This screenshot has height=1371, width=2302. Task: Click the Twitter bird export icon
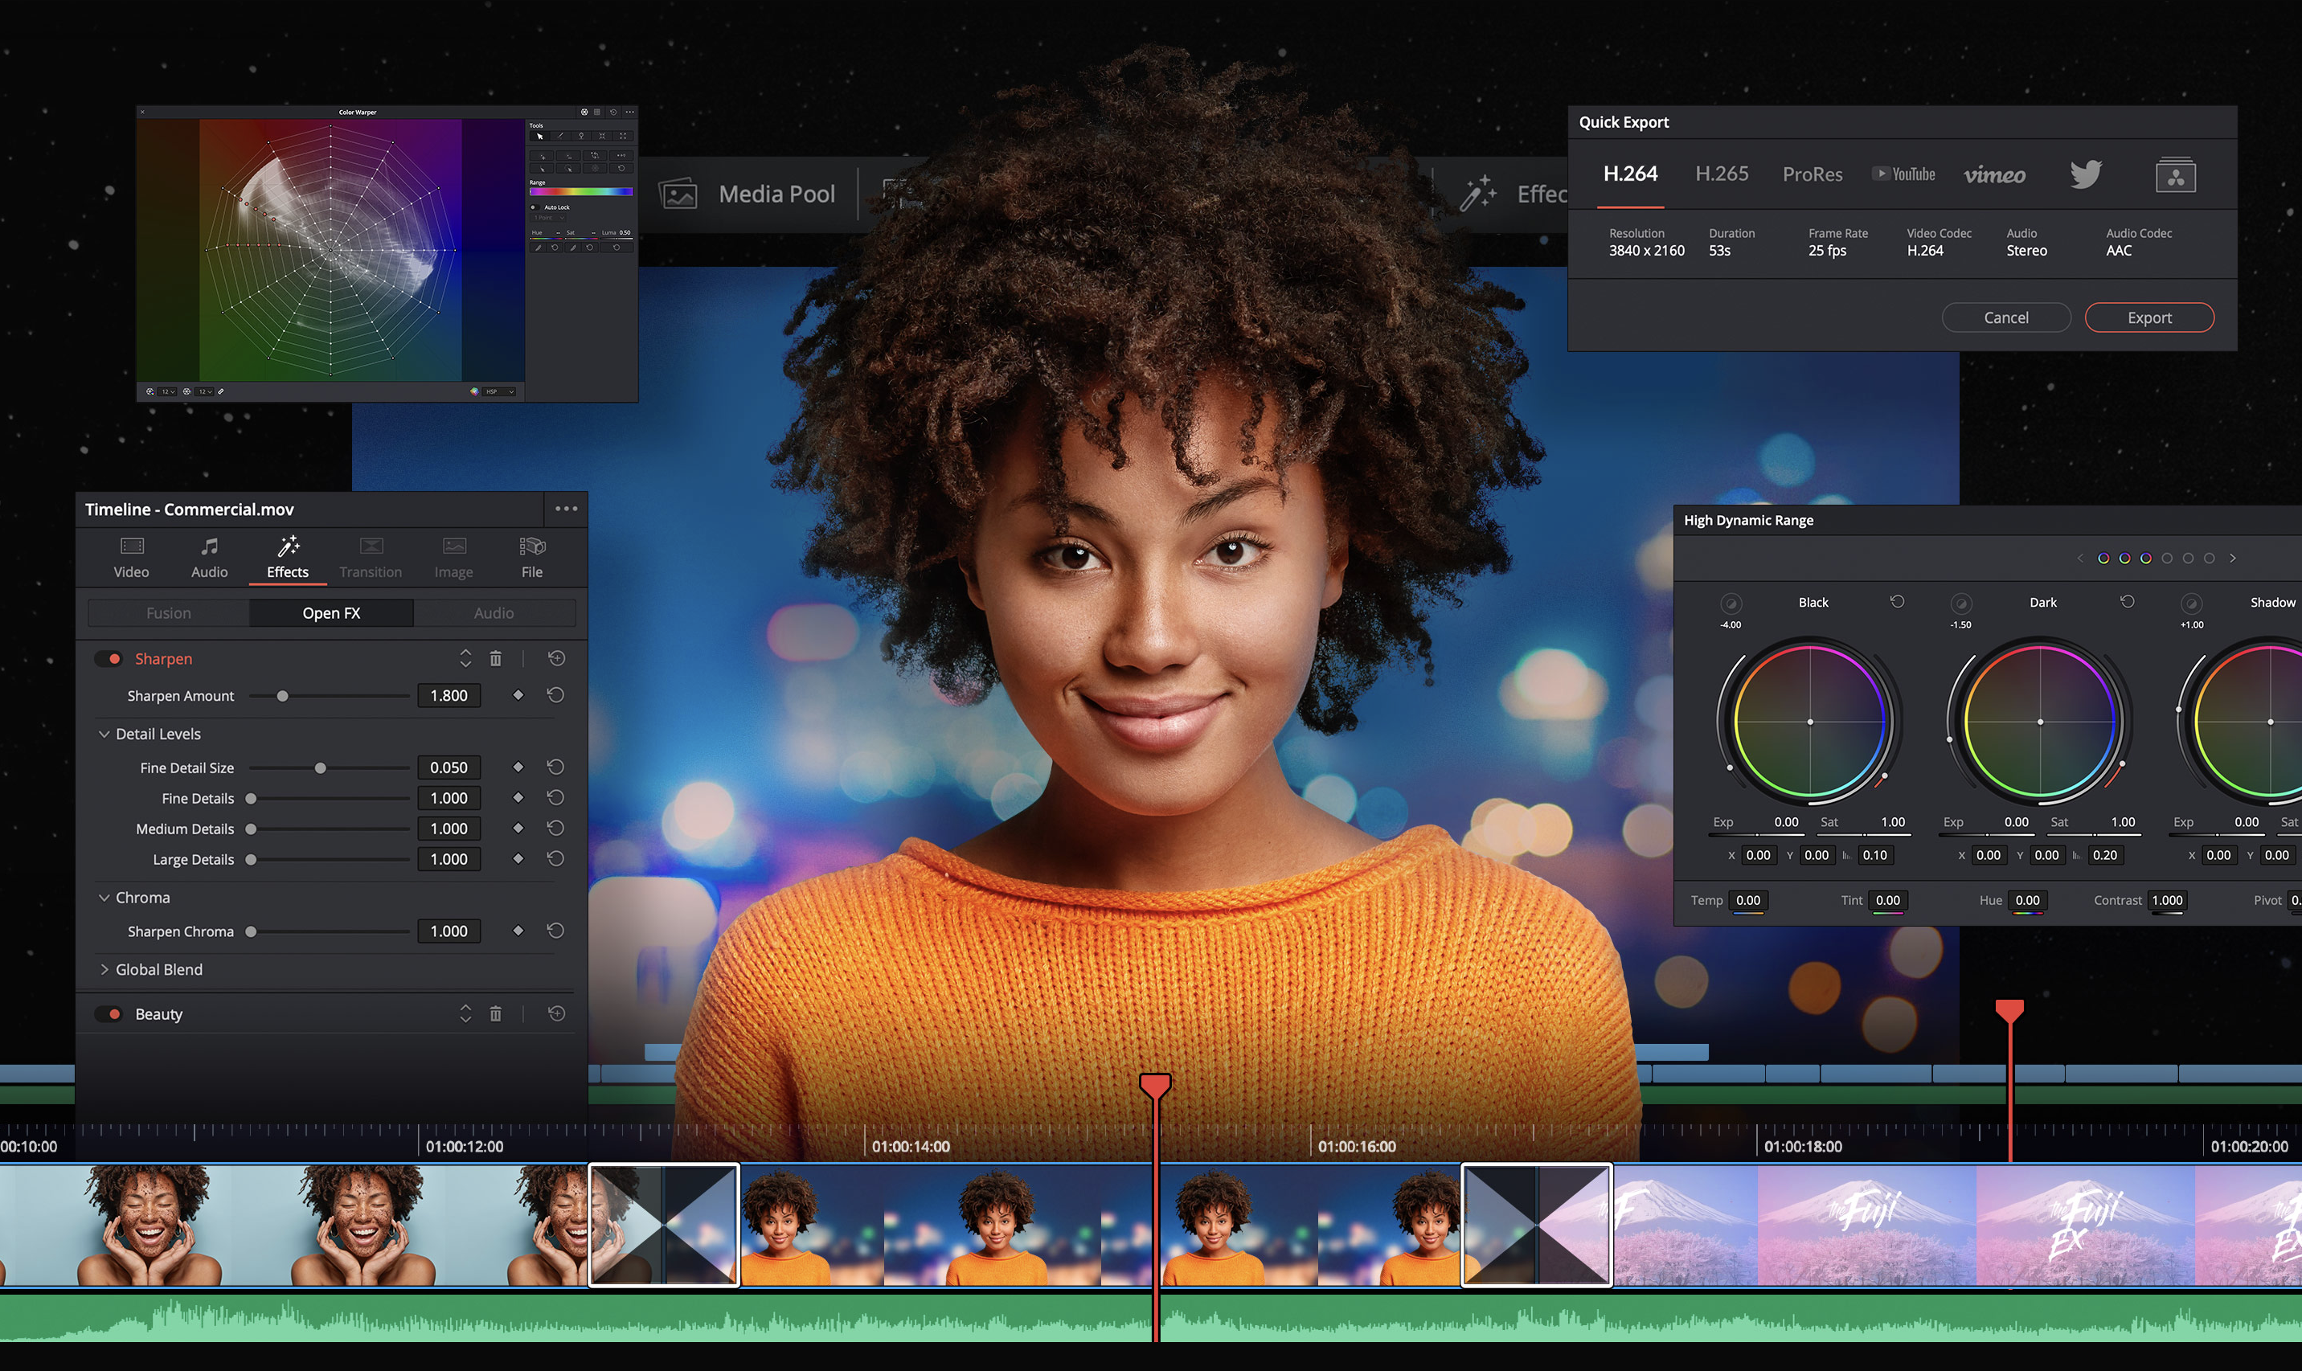(2085, 174)
